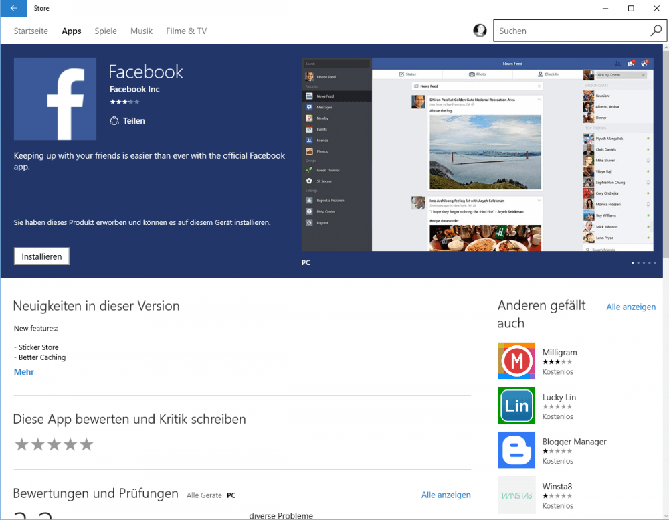Image resolution: width=669 pixels, height=520 pixels.
Task: Expand release notes with Mehr
Action: tap(24, 372)
